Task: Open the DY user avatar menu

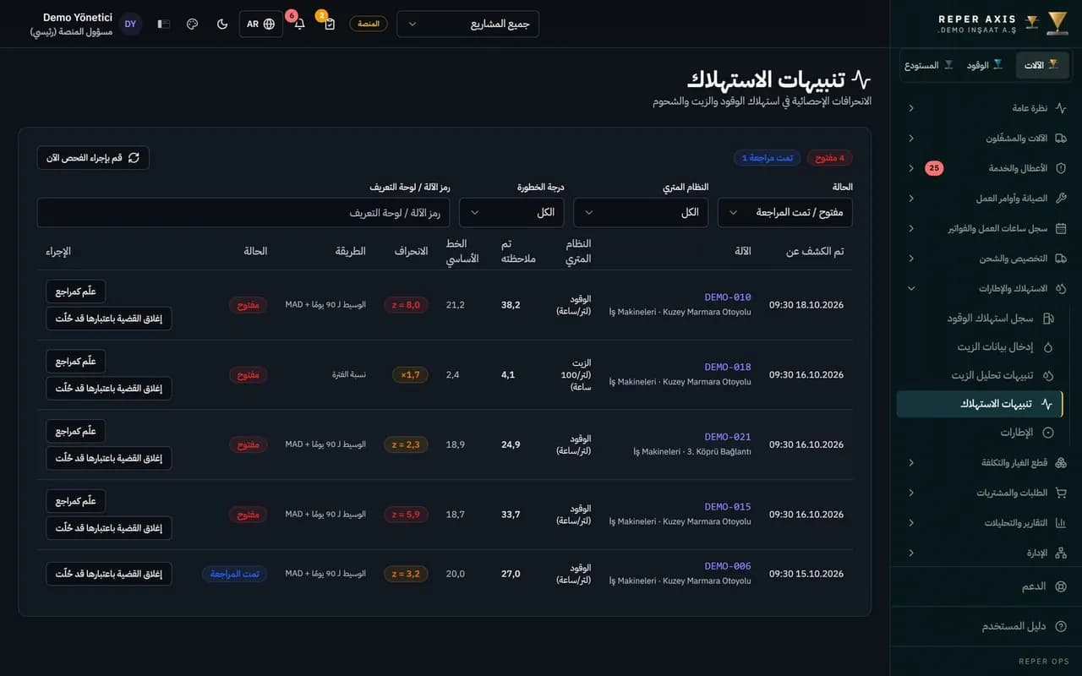Action: click(x=130, y=24)
